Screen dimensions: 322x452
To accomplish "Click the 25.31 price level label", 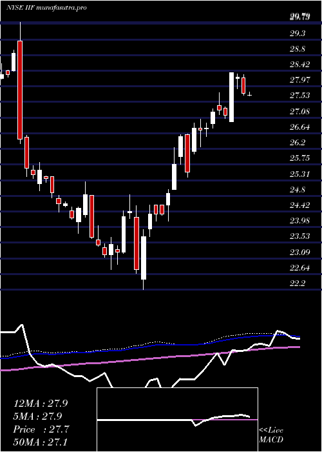I will point(300,174).
